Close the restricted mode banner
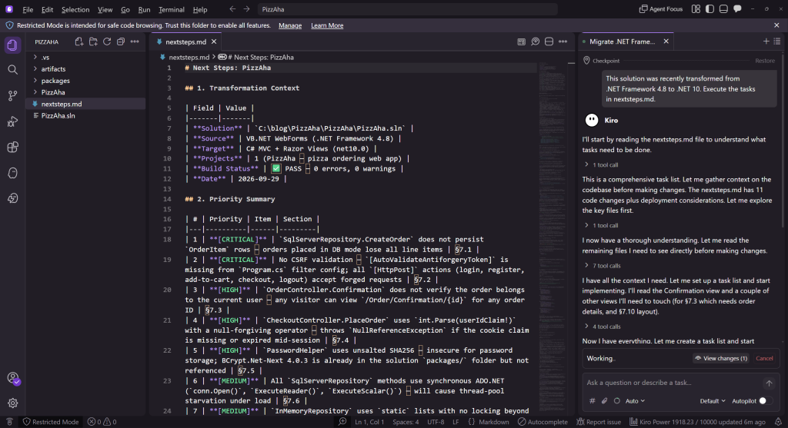 pyautogui.click(x=776, y=25)
